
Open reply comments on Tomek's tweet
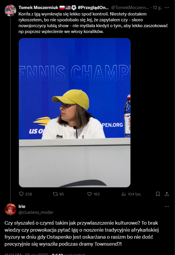click(x=25, y=194)
